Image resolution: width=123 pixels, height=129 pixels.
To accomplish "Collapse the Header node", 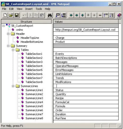I will (x=8, y=34).
